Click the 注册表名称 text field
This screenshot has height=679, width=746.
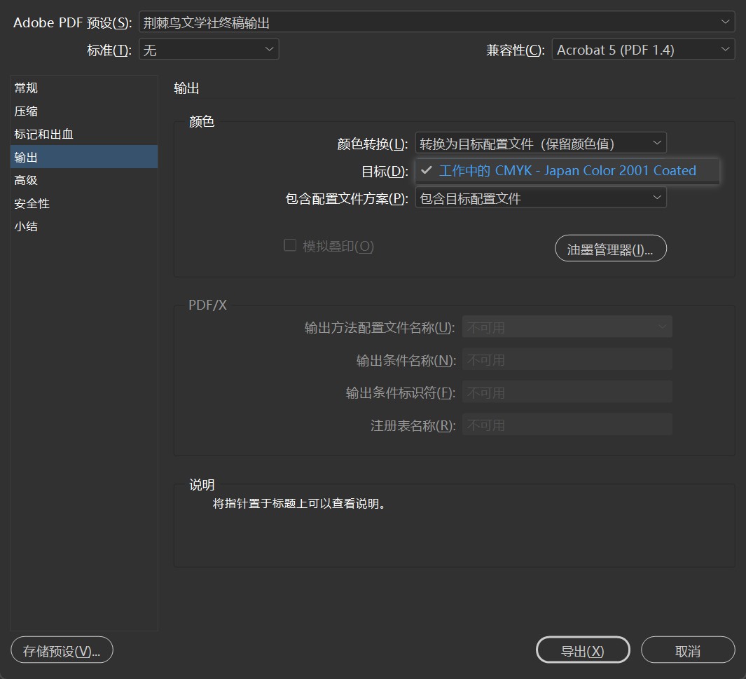point(567,425)
